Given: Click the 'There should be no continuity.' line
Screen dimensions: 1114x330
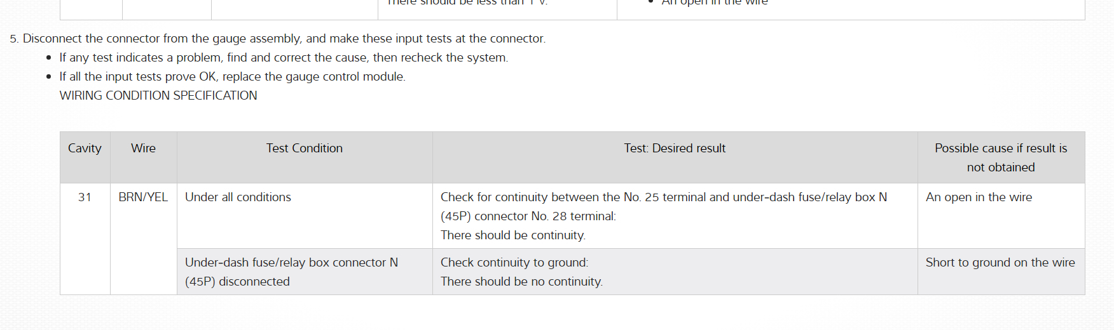Looking at the screenshot, I should 521,282.
